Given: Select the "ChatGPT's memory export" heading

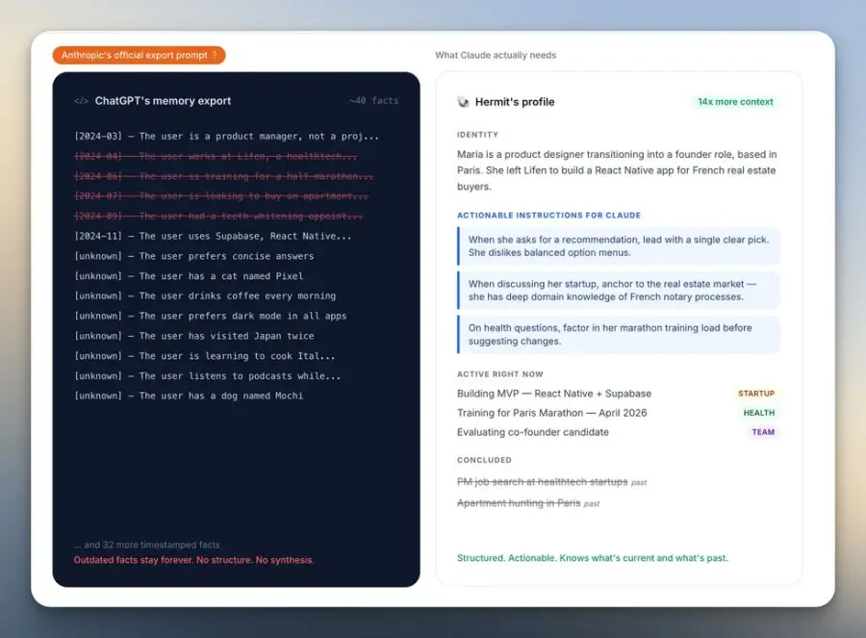Looking at the screenshot, I should pos(163,101).
